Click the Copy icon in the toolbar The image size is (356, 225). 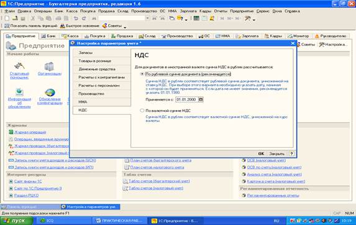pyautogui.click(x=40, y=19)
